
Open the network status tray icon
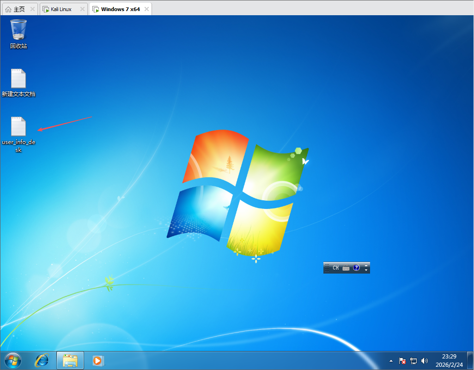click(x=413, y=361)
